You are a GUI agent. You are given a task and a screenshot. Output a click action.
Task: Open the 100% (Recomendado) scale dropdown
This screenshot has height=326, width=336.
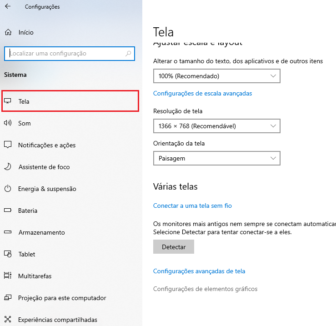click(217, 76)
